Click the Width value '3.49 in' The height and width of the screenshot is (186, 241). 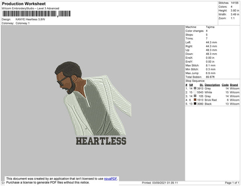point(235,14)
